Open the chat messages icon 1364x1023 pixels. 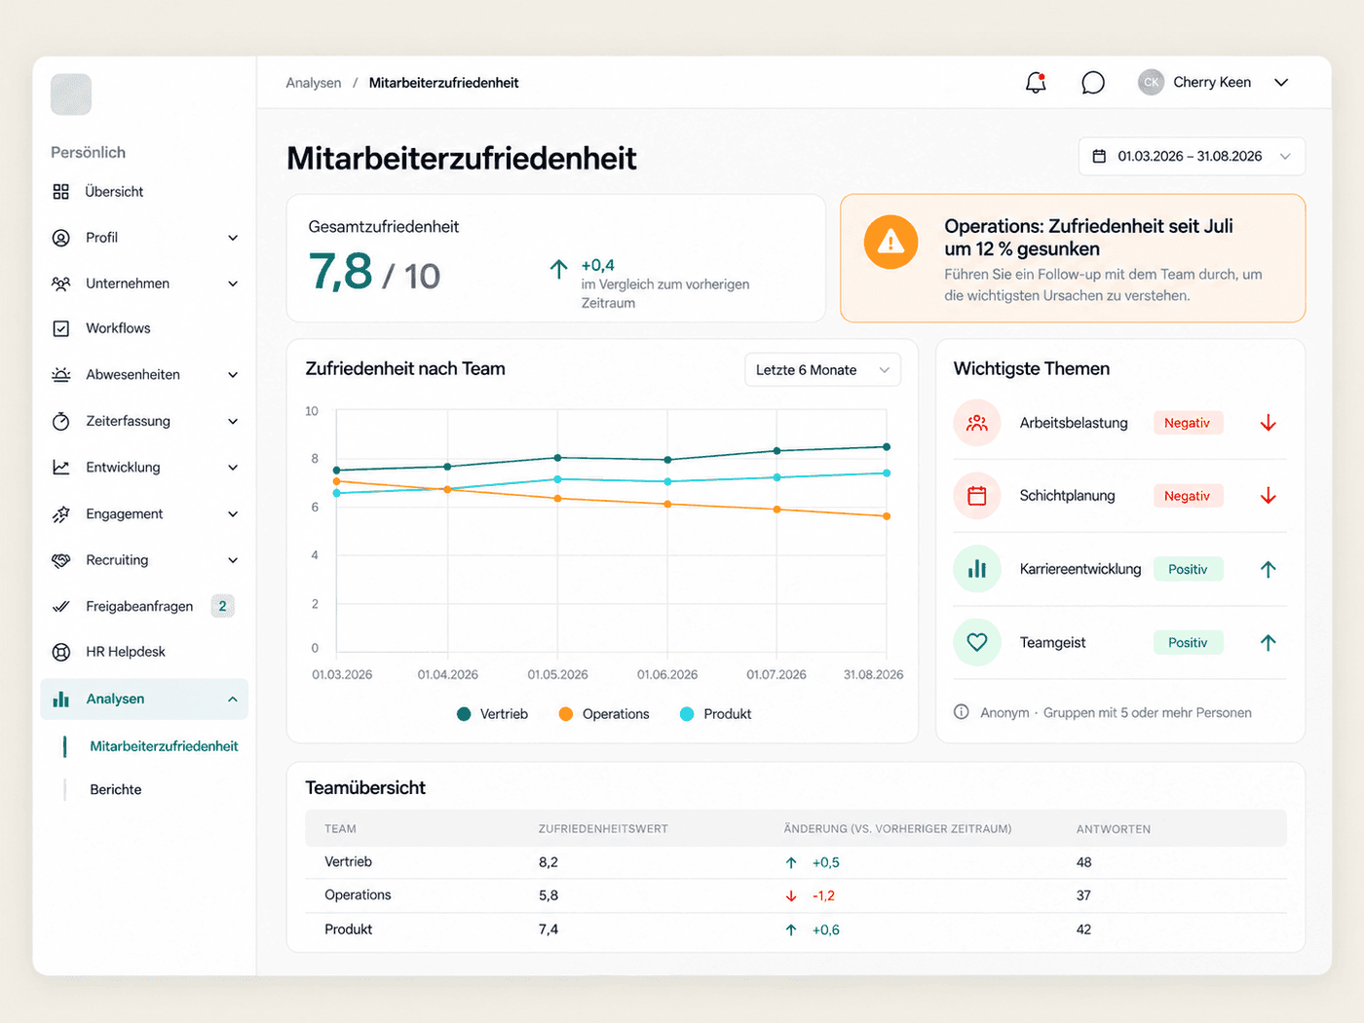[1093, 83]
